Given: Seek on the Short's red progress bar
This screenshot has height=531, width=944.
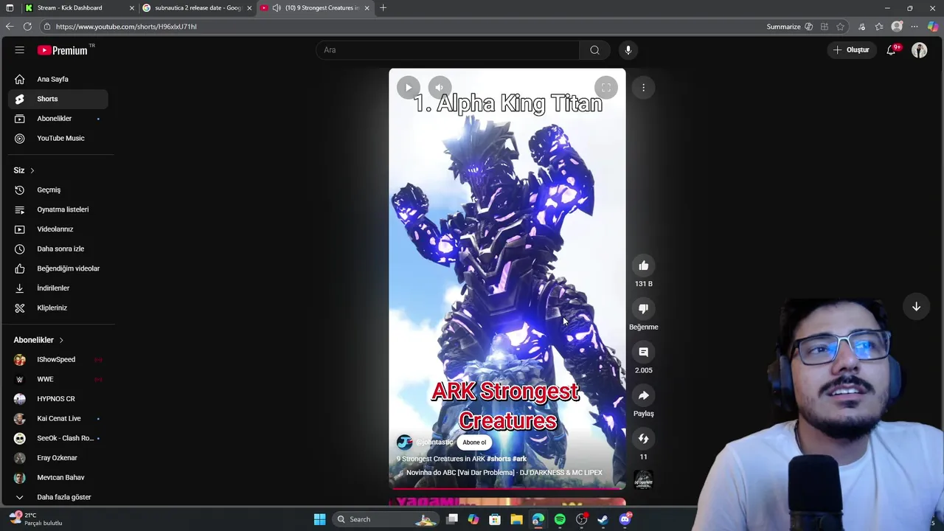Looking at the screenshot, I should [x=507, y=488].
